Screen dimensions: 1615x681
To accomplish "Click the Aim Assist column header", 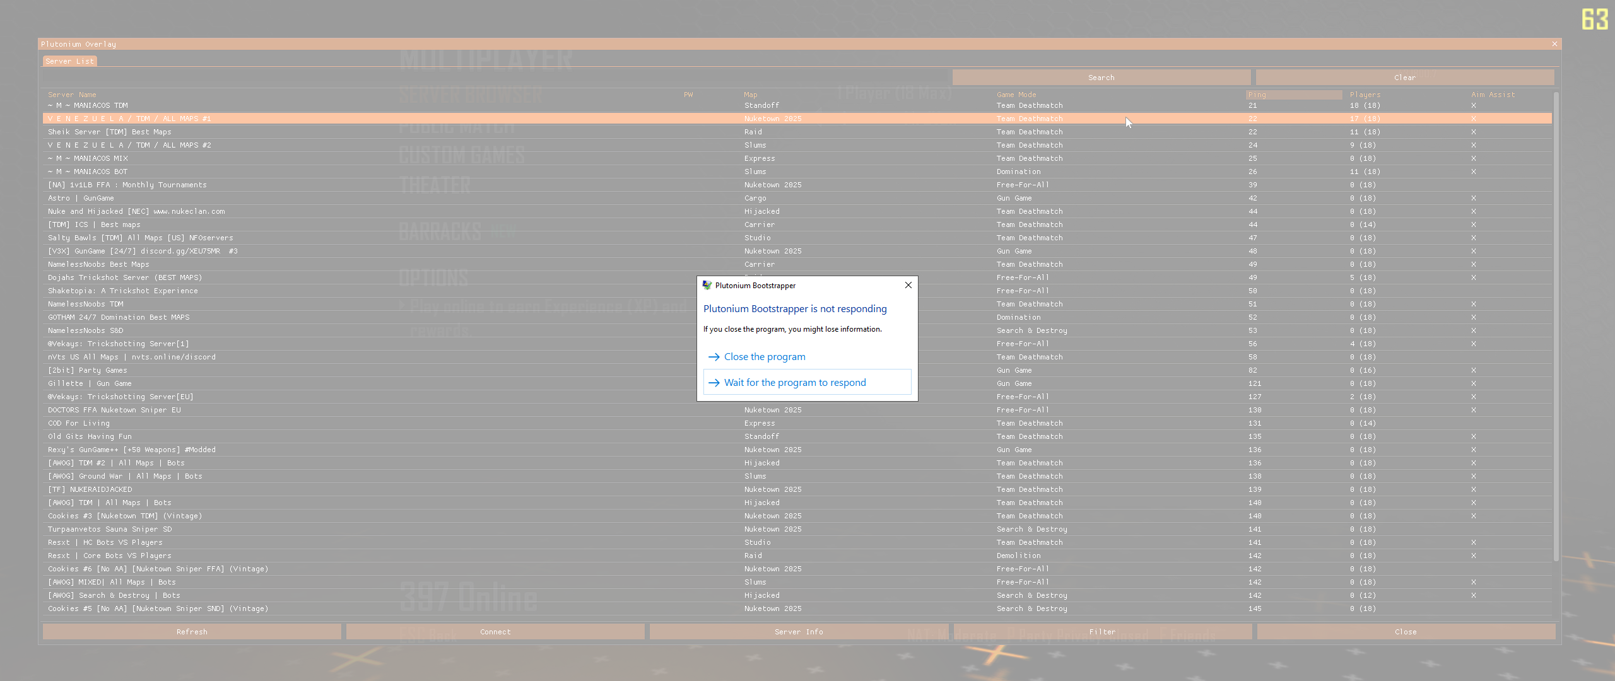I will pos(1492,95).
